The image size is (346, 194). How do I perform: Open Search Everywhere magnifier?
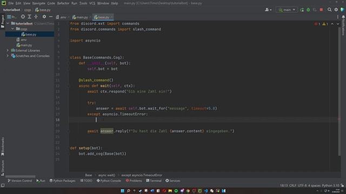[329, 10]
